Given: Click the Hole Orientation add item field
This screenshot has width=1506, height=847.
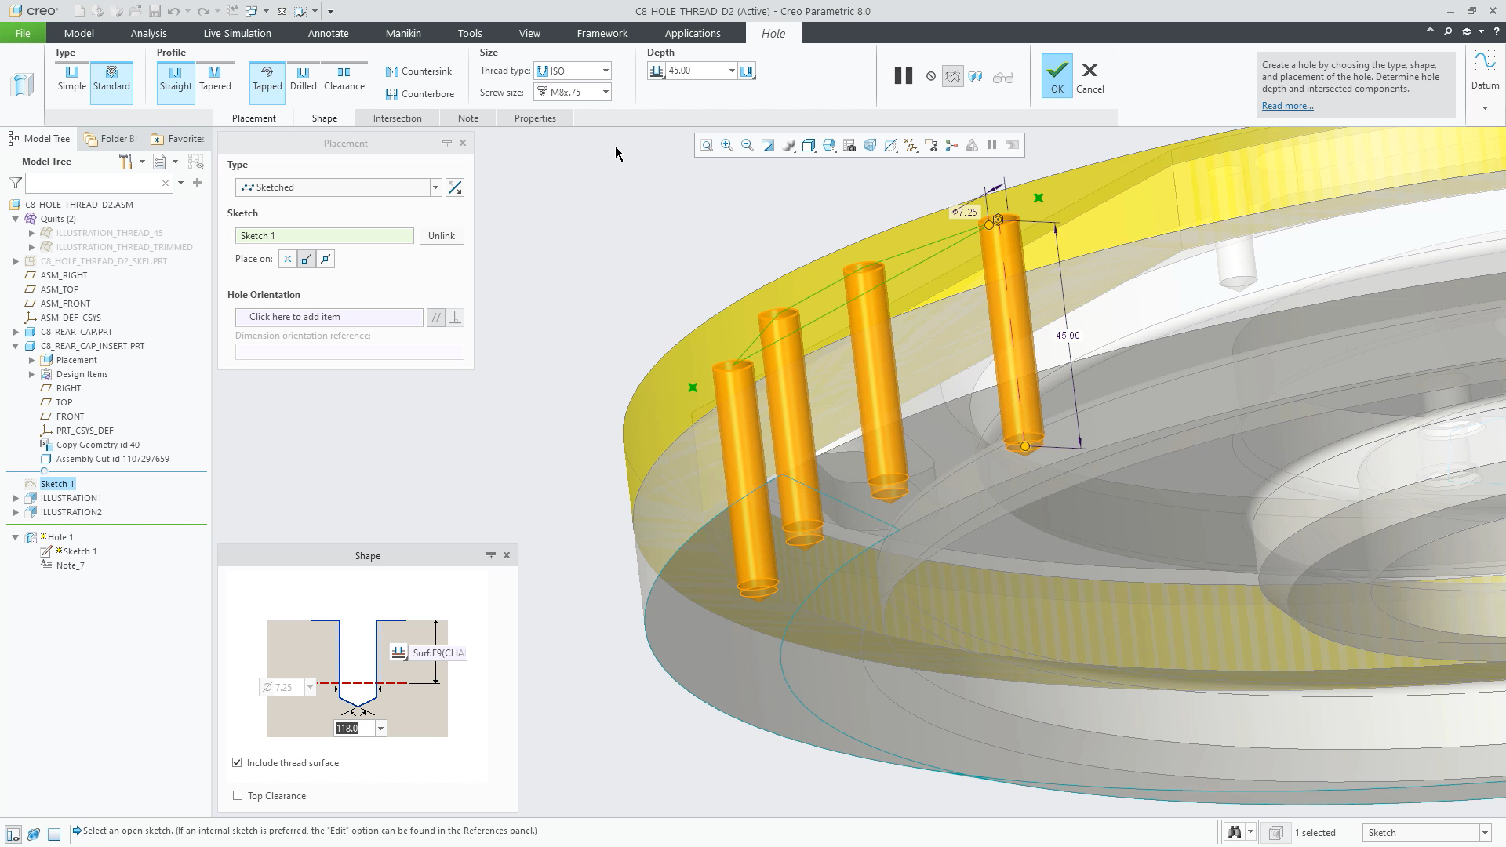Looking at the screenshot, I should click(x=329, y=317).
